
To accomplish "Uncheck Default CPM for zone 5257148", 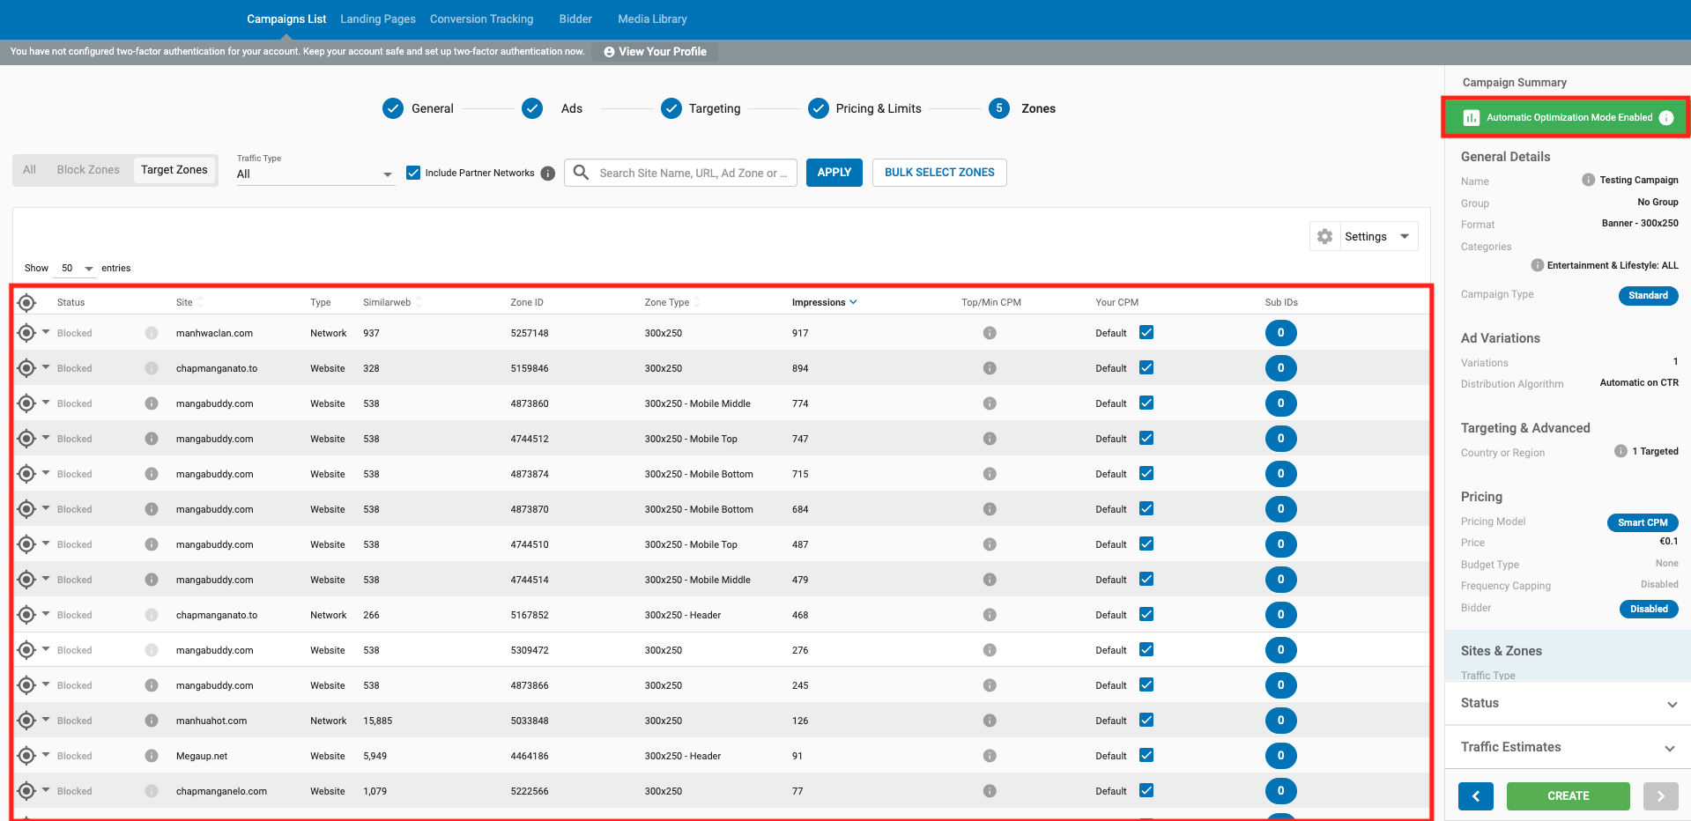I will tap(1146, 333).
